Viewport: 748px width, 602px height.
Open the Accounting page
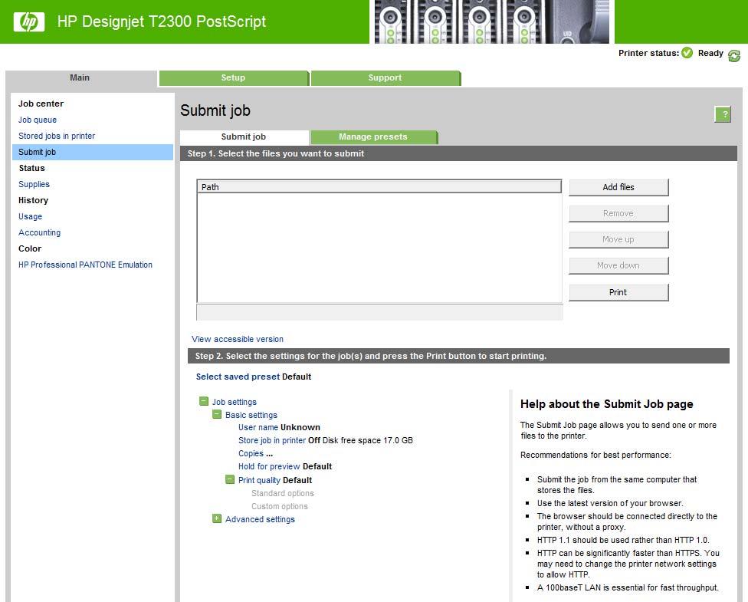[40, 232]
